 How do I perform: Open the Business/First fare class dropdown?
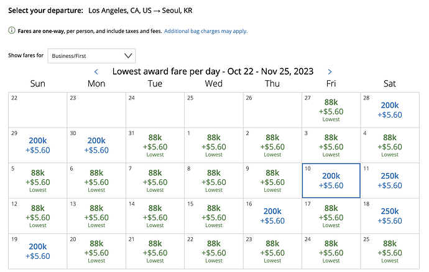click(91, 56)
